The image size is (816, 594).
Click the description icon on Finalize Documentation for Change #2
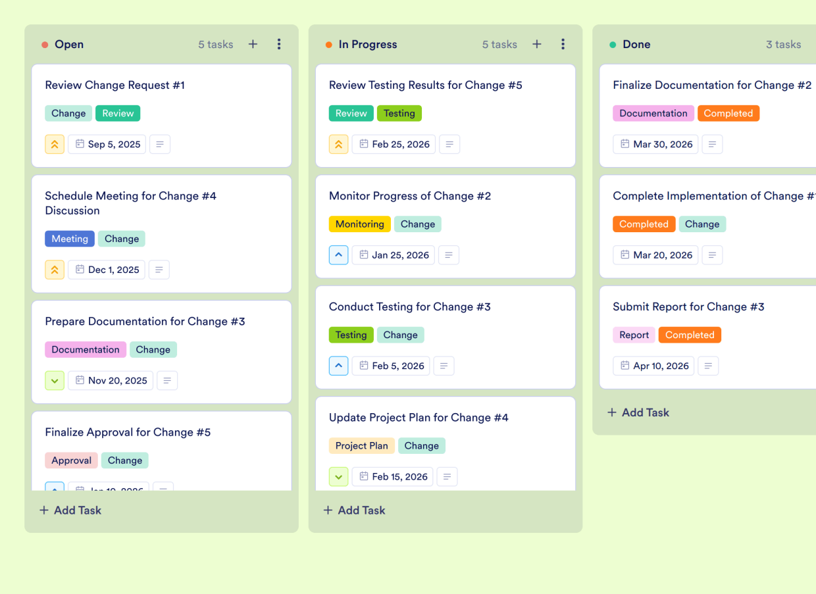tap(713, 144)
